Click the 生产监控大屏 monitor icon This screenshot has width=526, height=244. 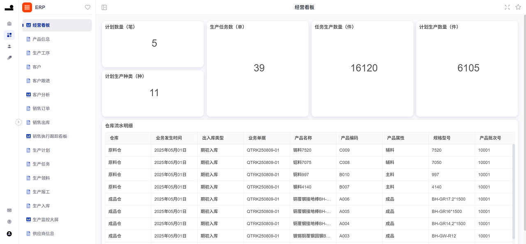(x=28, y=219)
